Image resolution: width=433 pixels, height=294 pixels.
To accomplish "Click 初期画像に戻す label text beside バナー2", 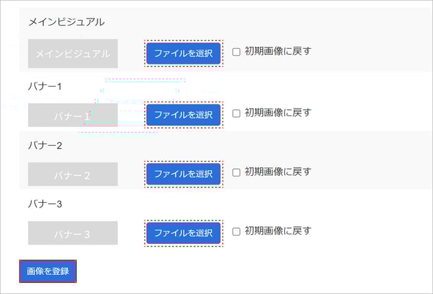I will pyautogui.click(x=278, y=172).
